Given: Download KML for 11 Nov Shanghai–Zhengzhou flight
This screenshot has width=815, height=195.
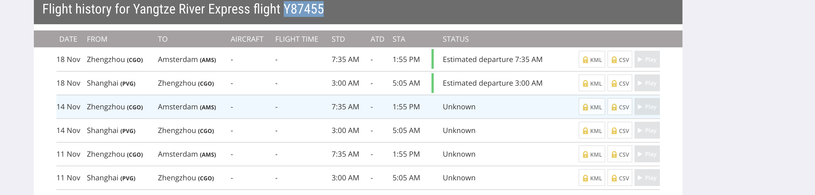Looking at the screenshot, I should 592,178.
